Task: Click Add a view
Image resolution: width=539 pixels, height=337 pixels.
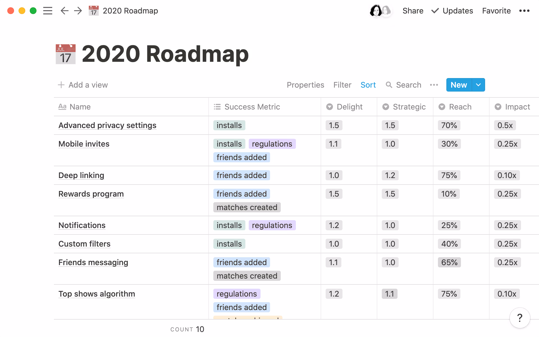Action: pos(83,85)
